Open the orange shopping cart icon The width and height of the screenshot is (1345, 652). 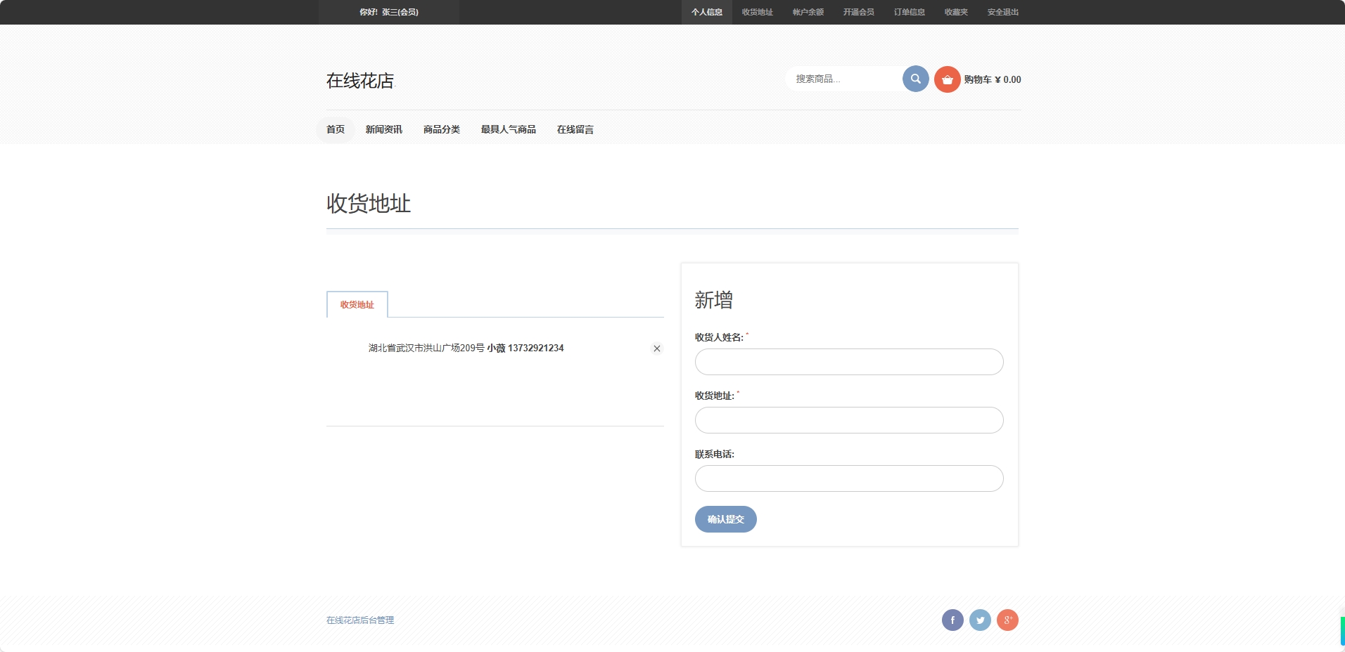(947, 79)
